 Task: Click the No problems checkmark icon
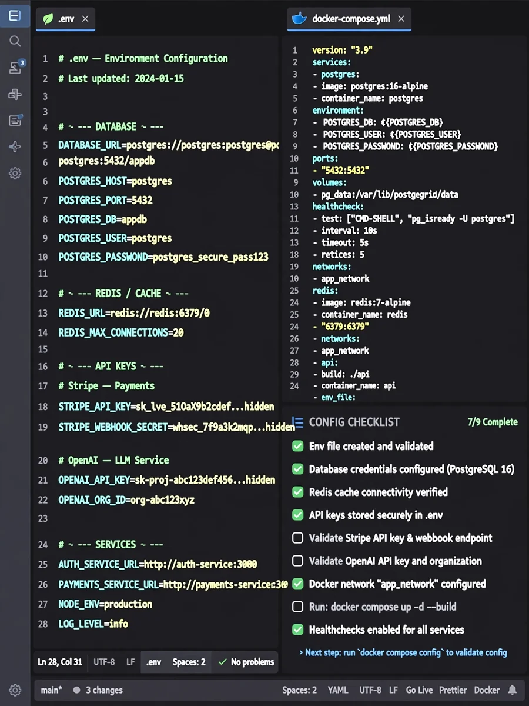tap(222, 662)
